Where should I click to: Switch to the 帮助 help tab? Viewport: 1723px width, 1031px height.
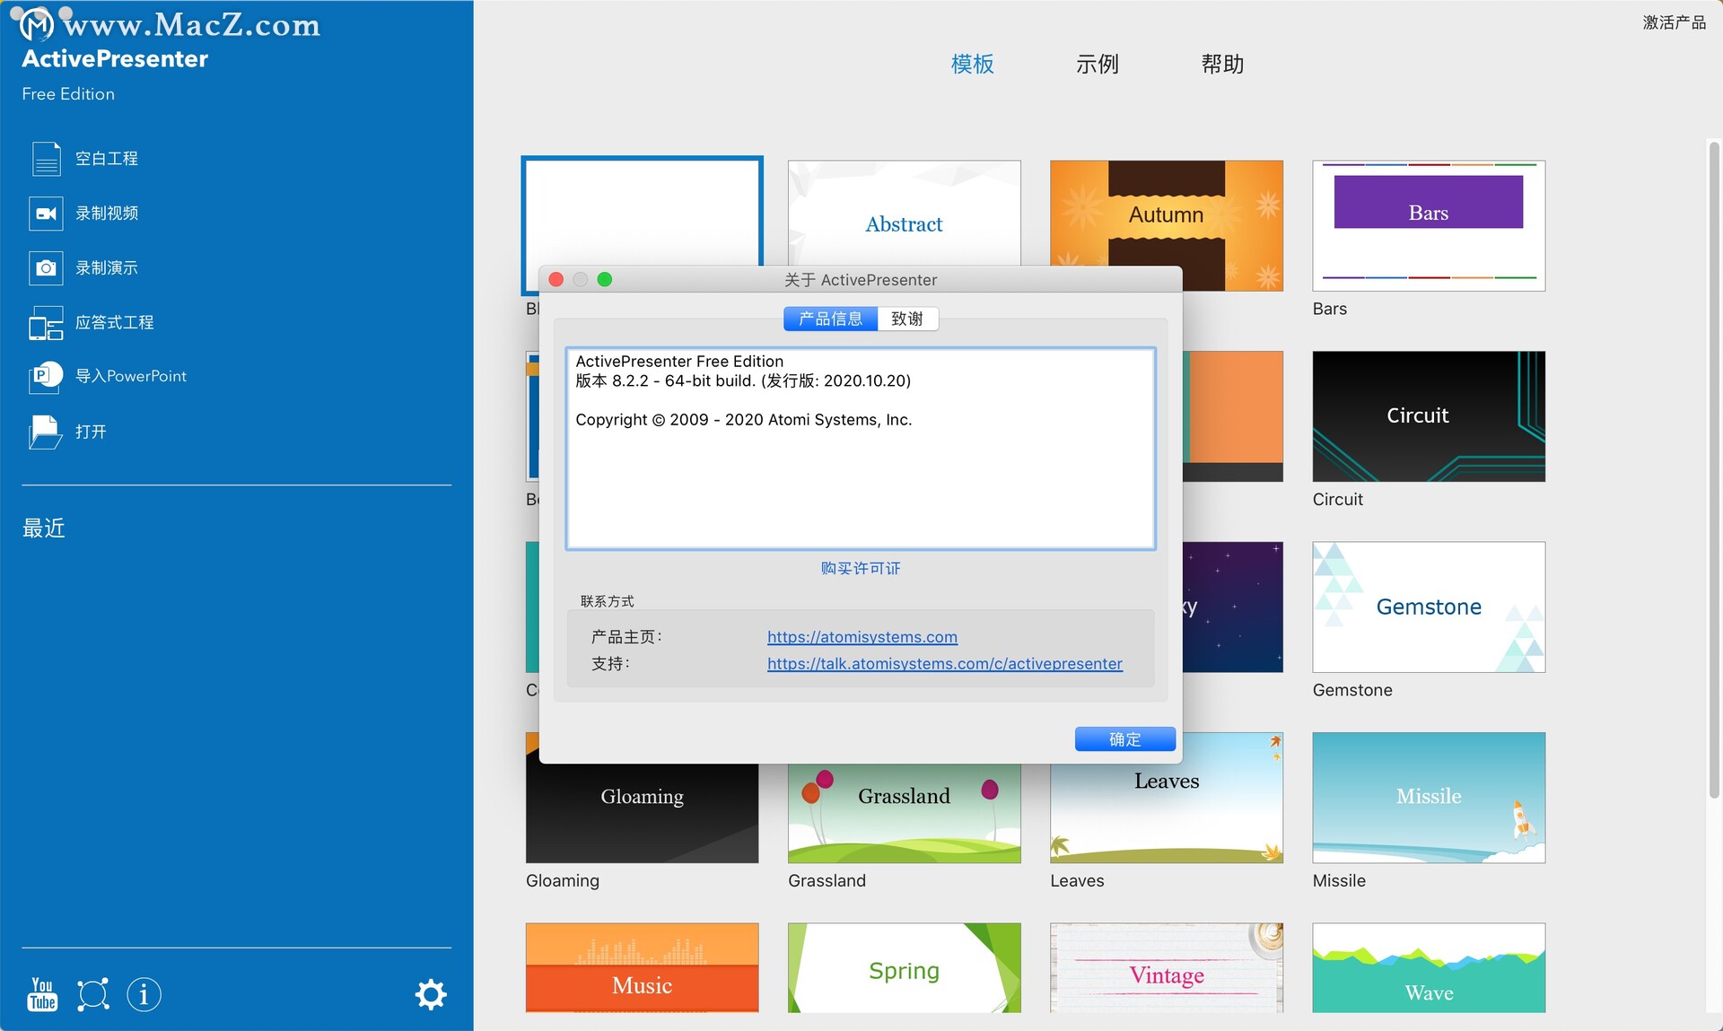(1222, 64)
